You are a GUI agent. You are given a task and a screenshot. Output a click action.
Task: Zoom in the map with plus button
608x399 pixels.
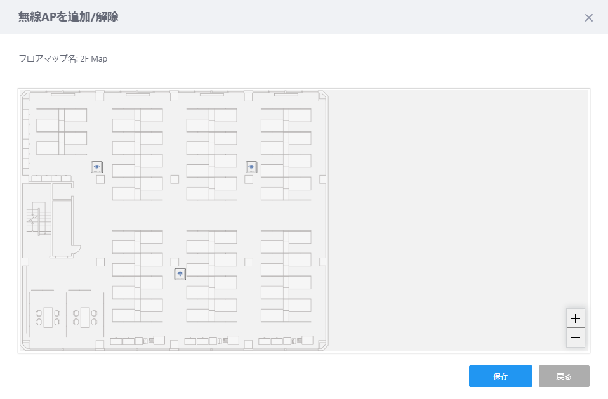coord(576,318)
